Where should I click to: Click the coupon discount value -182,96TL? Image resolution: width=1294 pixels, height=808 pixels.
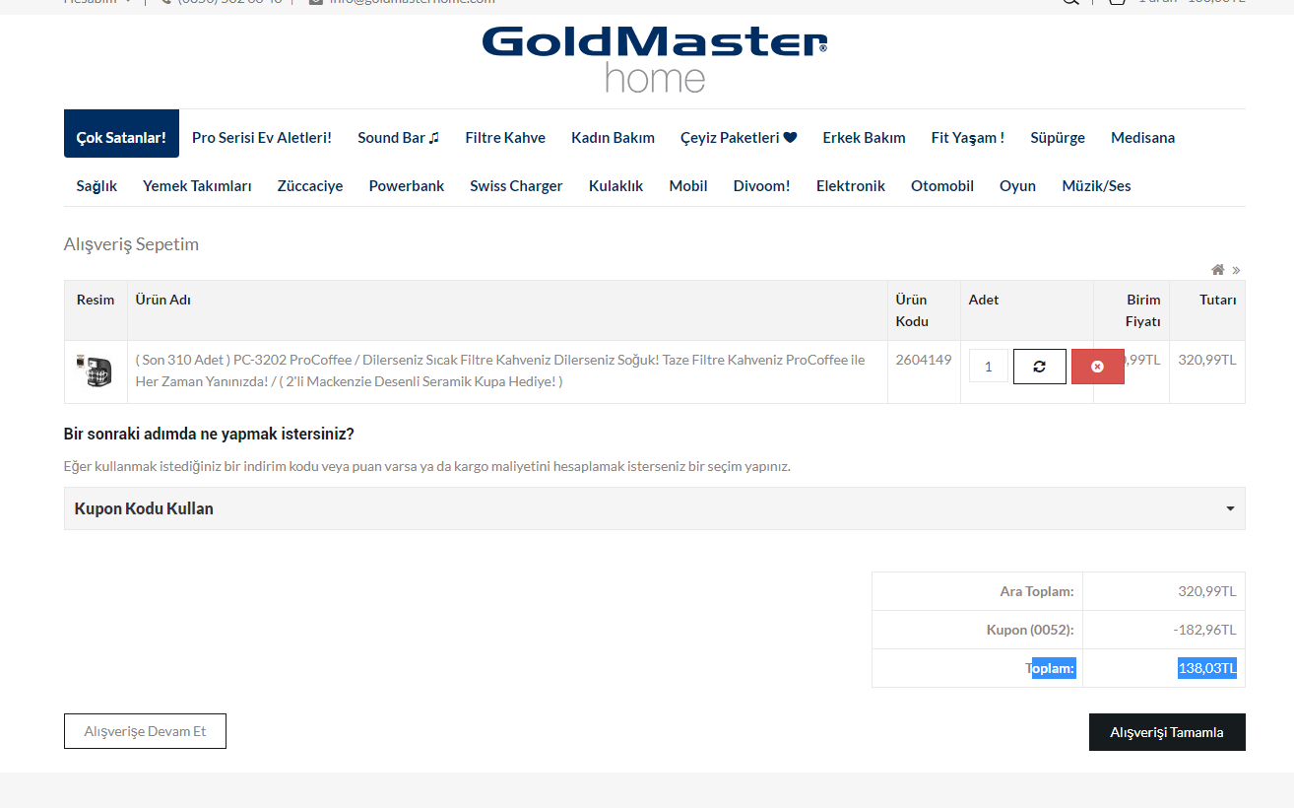(1204, 630)
